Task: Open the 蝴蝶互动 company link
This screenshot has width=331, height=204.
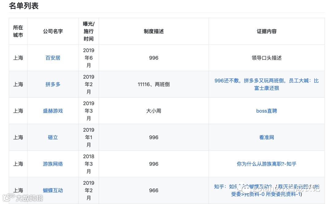Action: click(x=53, y=191)
